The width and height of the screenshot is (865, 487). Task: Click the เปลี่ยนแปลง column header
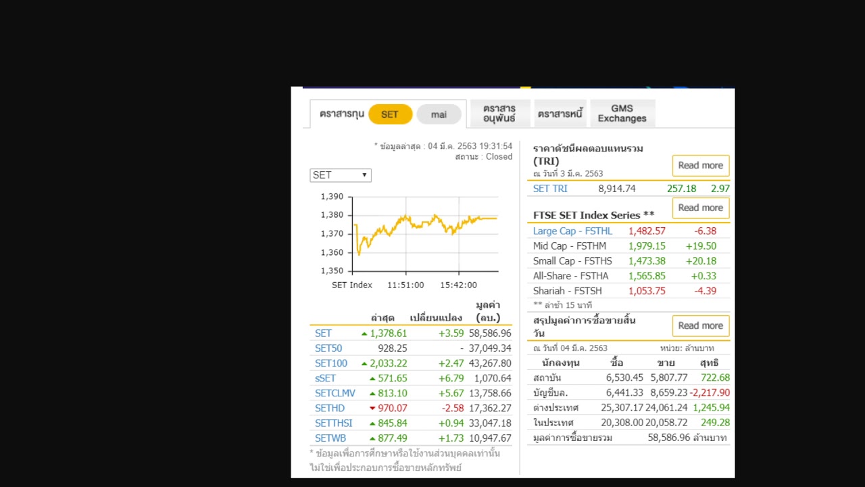click(x=436, y=317)
